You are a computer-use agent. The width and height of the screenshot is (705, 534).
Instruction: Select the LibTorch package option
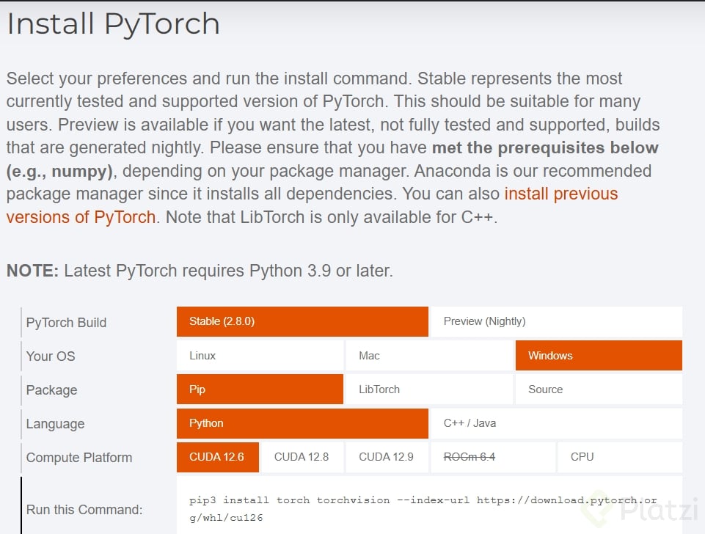click(x=428, y=389)
